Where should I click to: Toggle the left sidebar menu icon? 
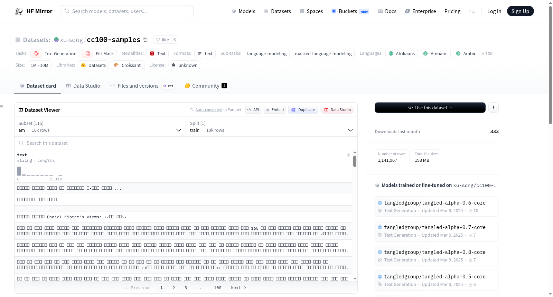pos(2,107)
